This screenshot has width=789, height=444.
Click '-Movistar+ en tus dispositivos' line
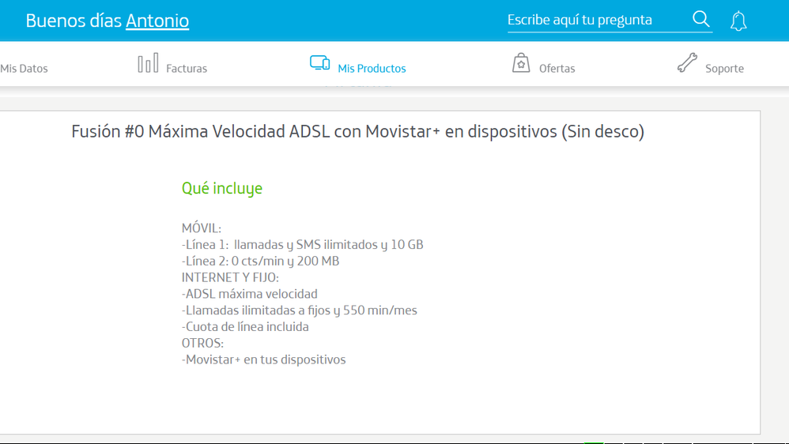click(x=264, y=359)
